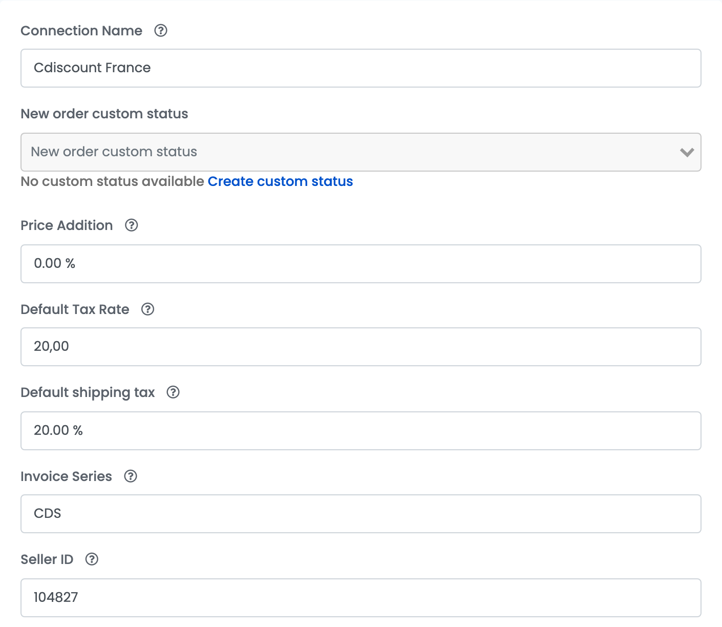The height and width of the screenshot is (627, 722).
Task: Edit the Price Addition 0.00 % field
Action: pos(361,264)
